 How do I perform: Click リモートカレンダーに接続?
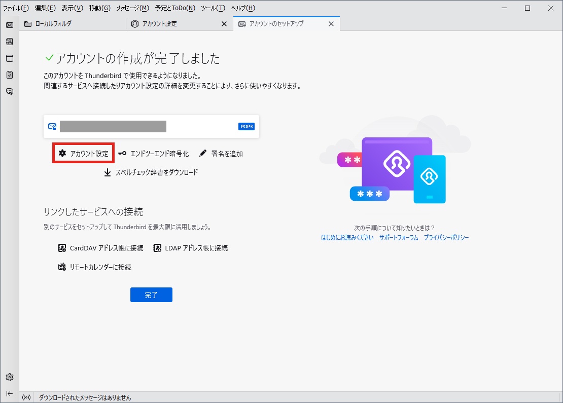pos(95,267)
